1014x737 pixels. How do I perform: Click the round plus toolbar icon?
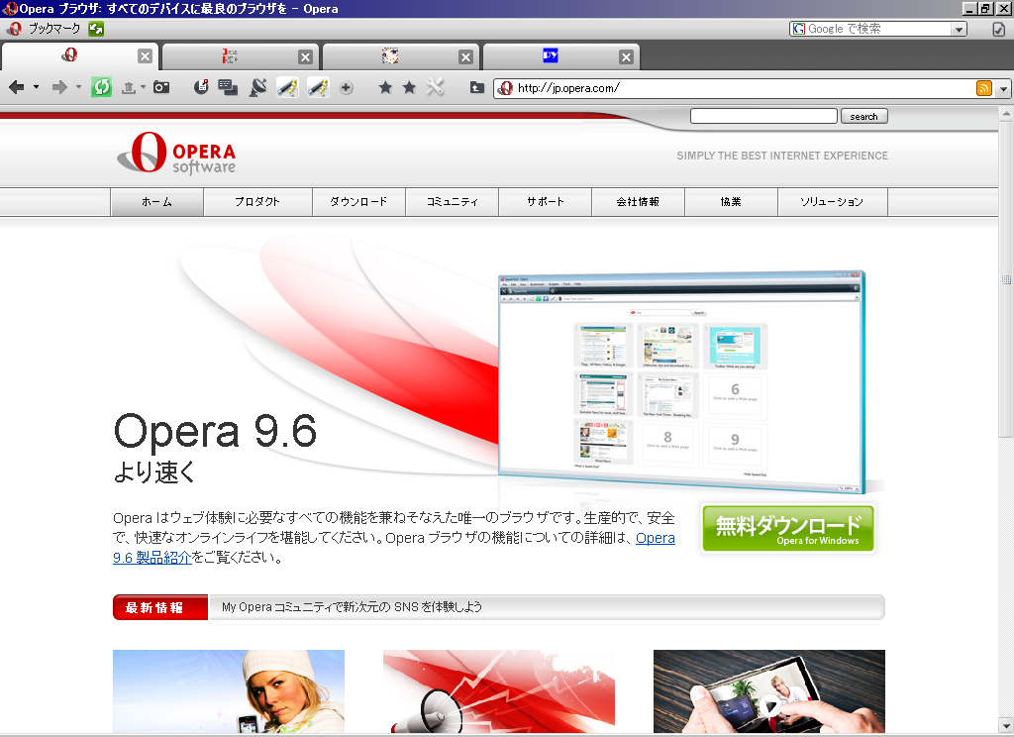pyautogui.click(x=346, y=87)
